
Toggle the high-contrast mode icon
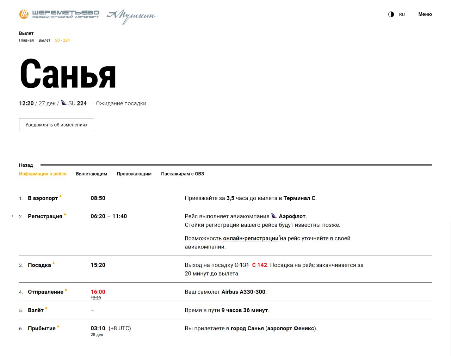tap(391, 14)
